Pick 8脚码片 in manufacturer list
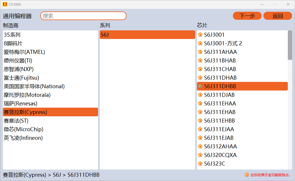 (x=13, y=43)
